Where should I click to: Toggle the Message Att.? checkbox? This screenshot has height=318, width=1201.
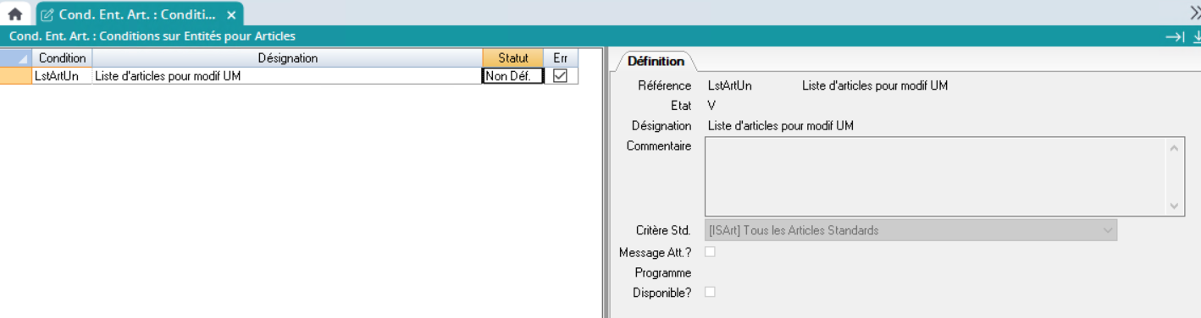[711, 251]
